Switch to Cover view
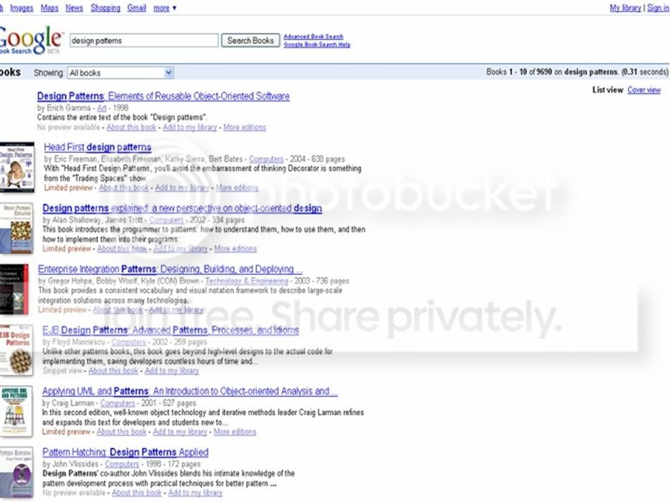670x503 pixels. tap(644, 90)
